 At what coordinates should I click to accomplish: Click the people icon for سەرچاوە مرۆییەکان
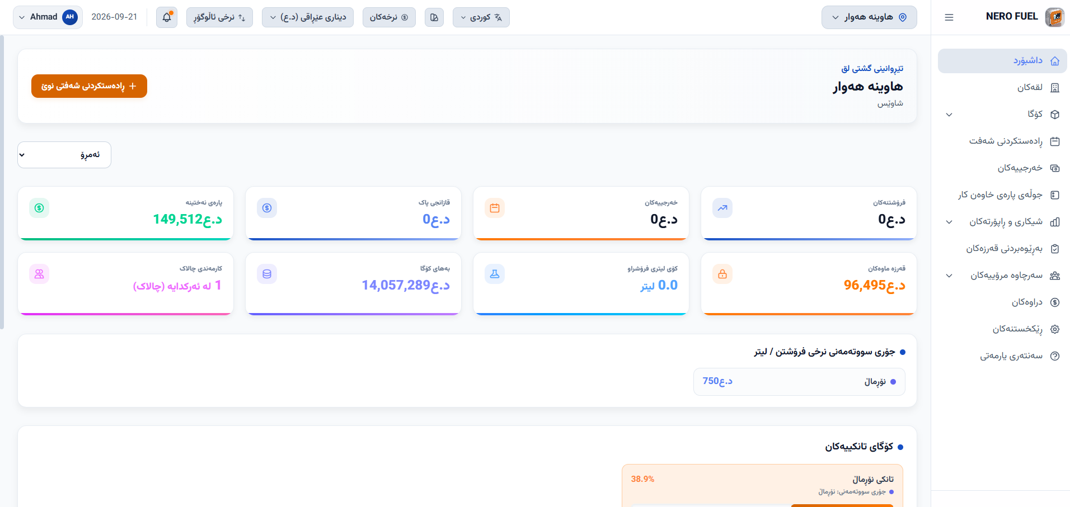click(1055, 276)
